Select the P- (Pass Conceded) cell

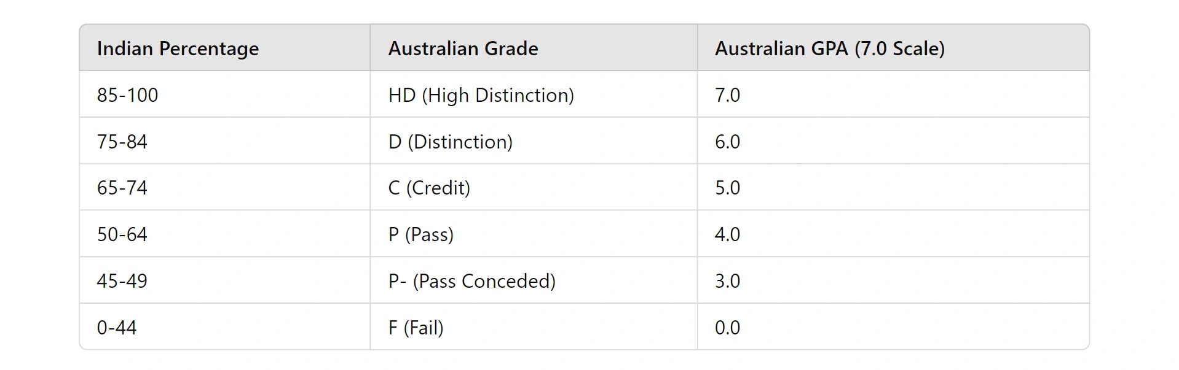coord(471,281)
